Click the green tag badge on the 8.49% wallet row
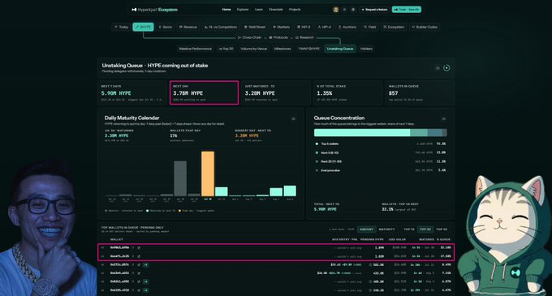Image resolution: width=552 pixels, height=296 pixels. pos(145,264)
